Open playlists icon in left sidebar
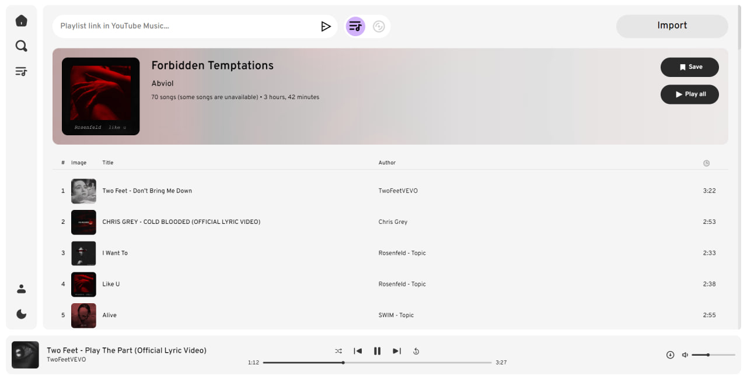This screenshot has width=747, height=379. point(22,72)
